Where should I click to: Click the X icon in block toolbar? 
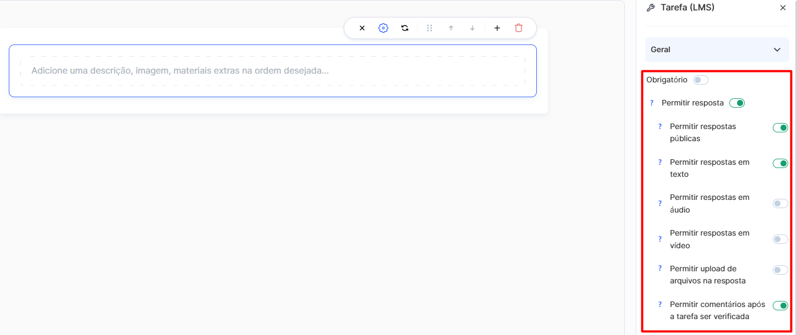click(x=362, y=28)
